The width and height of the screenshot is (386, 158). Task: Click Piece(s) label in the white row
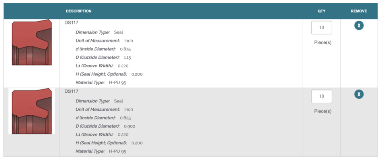[x=323, y=43]
